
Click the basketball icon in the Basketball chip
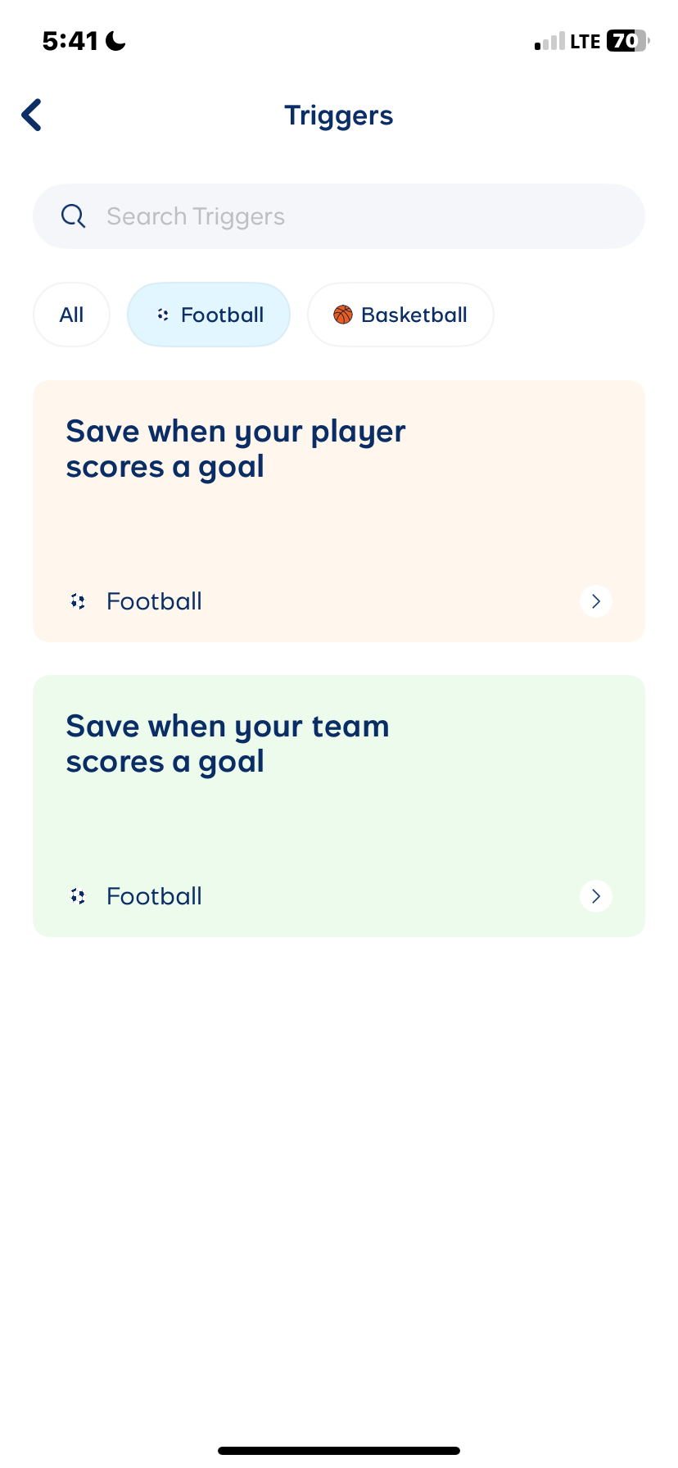coord(343,314)
